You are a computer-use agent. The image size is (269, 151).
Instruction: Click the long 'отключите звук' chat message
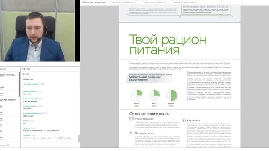[x=47, y=138]
